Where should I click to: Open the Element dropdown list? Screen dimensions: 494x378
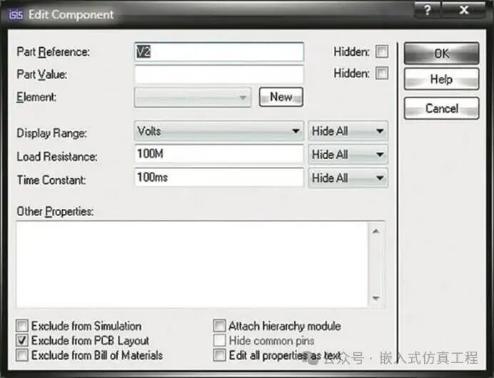193,97
